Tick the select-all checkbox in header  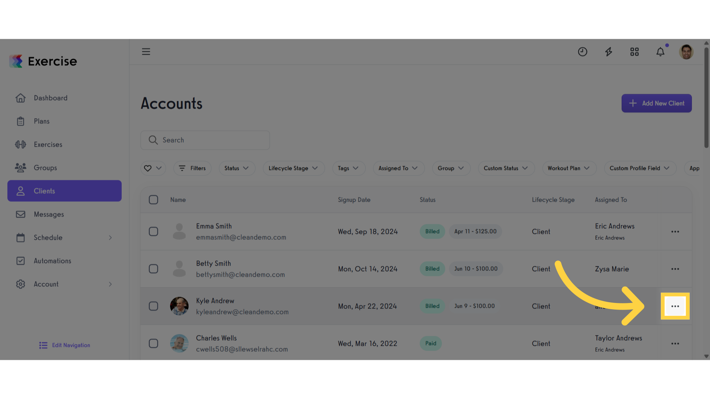tap(153, 200)
